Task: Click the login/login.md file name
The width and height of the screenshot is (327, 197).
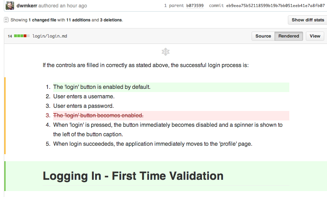Action: (50, 36)
